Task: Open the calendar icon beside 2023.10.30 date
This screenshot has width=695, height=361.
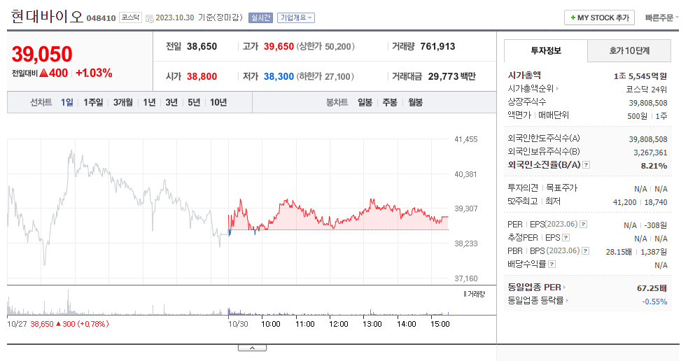Action: click(x=149, y=18)
